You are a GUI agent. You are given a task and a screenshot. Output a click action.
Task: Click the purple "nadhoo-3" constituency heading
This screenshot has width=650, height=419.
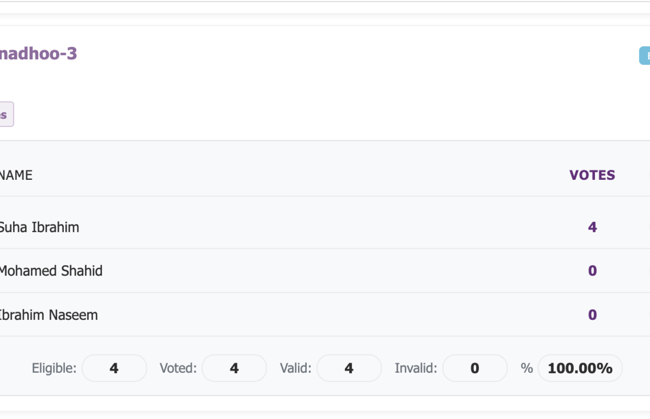click(x=38, y=54)
